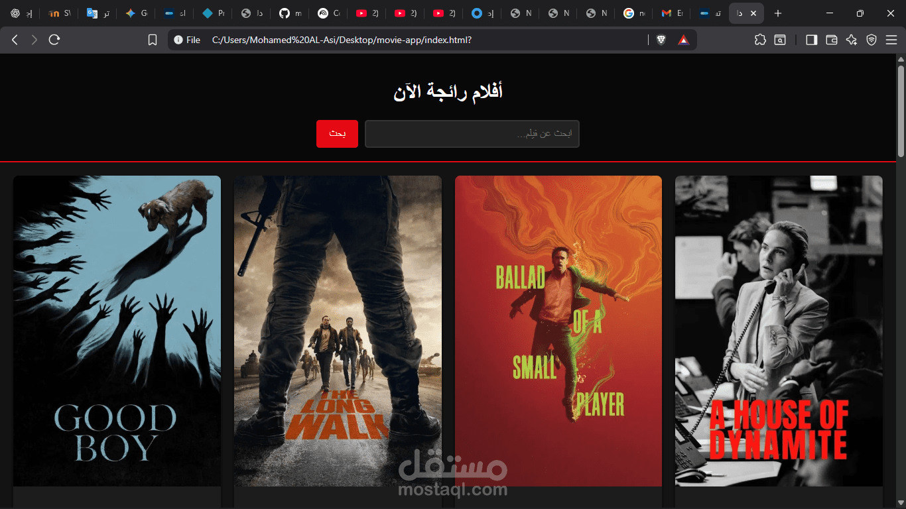The height and width of the screenshot is (509, 906).
Task: Open the hamburger menu in the toolbar
Action: pos(891,40)
